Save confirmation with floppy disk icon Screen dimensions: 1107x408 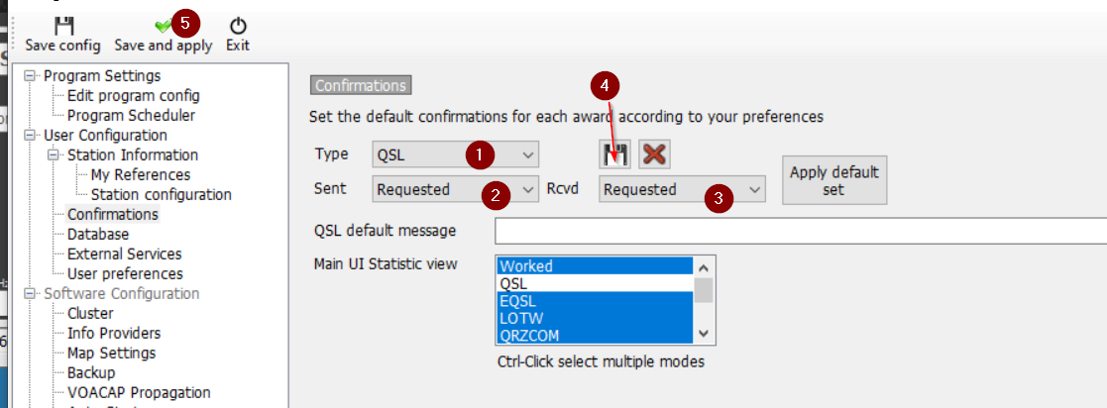614,153
